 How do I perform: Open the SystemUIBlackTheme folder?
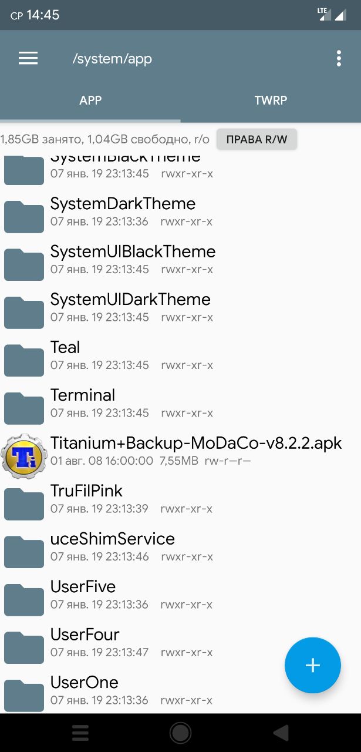click(x=180, y=260)
